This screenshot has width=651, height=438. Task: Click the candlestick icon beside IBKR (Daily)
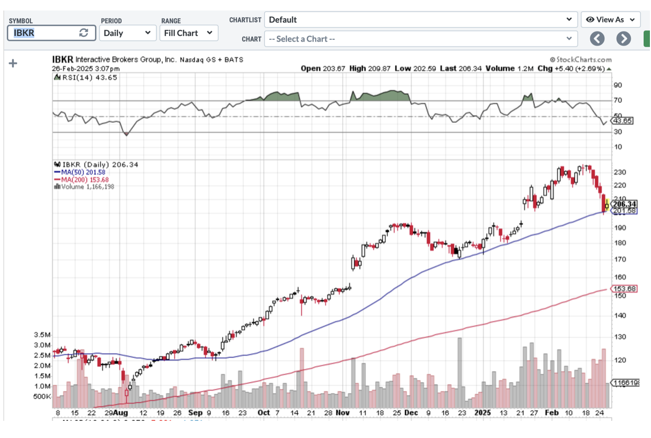[x=56, y=165]
